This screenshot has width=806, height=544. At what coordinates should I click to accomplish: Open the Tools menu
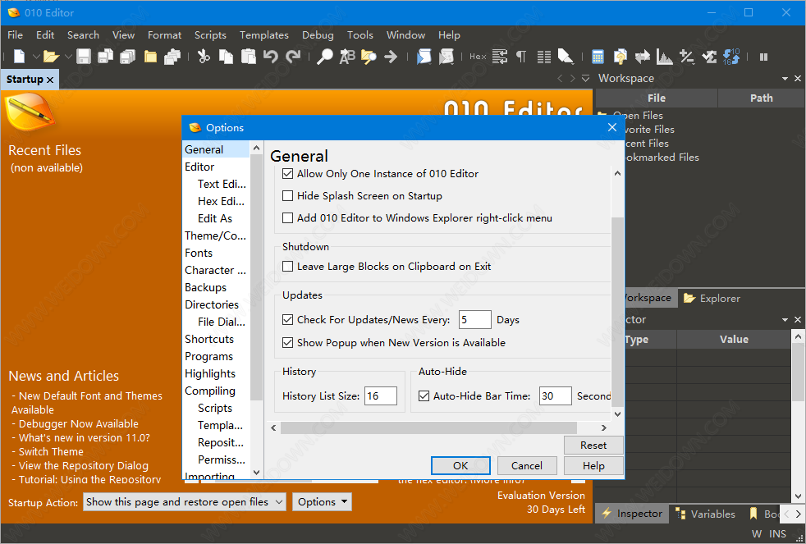pyautogui.click(x=359, y=35)
